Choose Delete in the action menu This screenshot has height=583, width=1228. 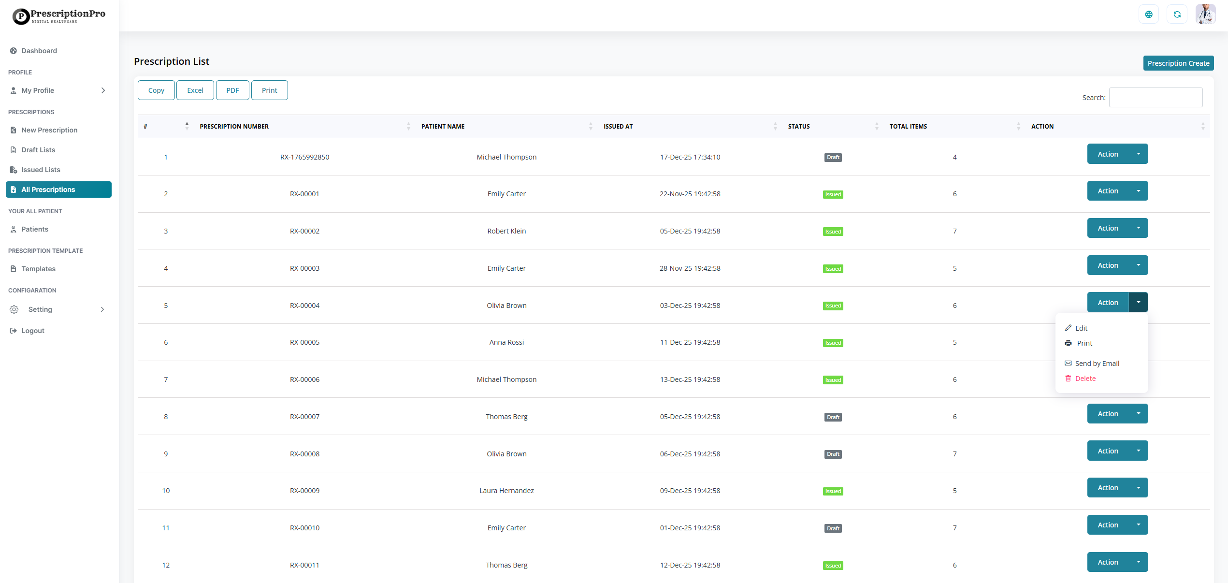pos(1085,379)
